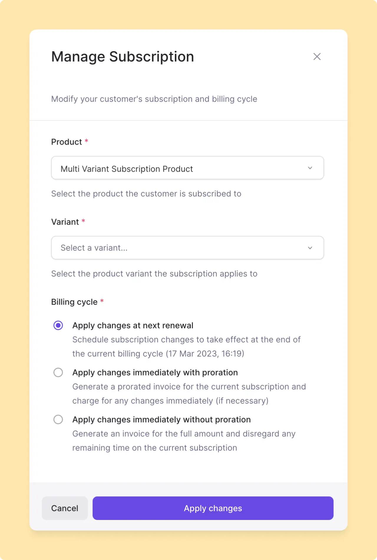Open the Select a variant dropdown
Screen dimensions: 377x560
[x=187, y=248]
